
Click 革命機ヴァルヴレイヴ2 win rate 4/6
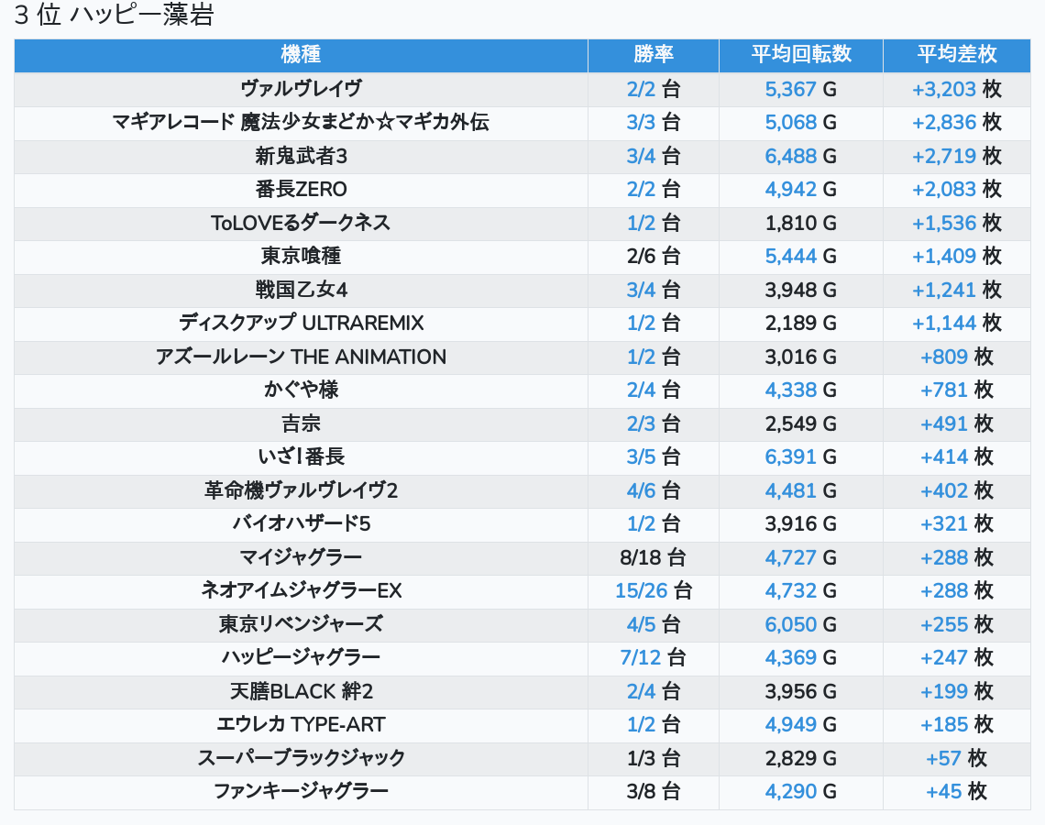click(642, 491)
